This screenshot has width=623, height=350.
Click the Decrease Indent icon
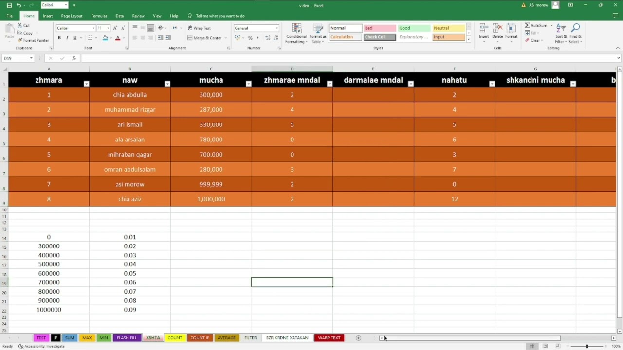pyautogui.click(x=161, y=38)
